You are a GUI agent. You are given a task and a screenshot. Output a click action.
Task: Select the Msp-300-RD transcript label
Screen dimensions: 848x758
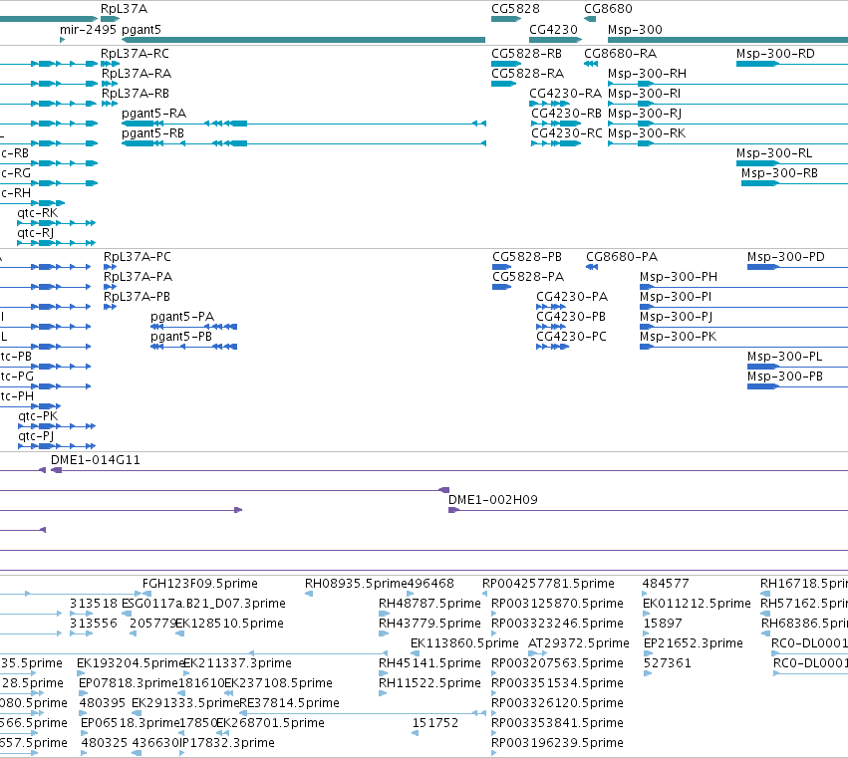[x=775, y=54]
